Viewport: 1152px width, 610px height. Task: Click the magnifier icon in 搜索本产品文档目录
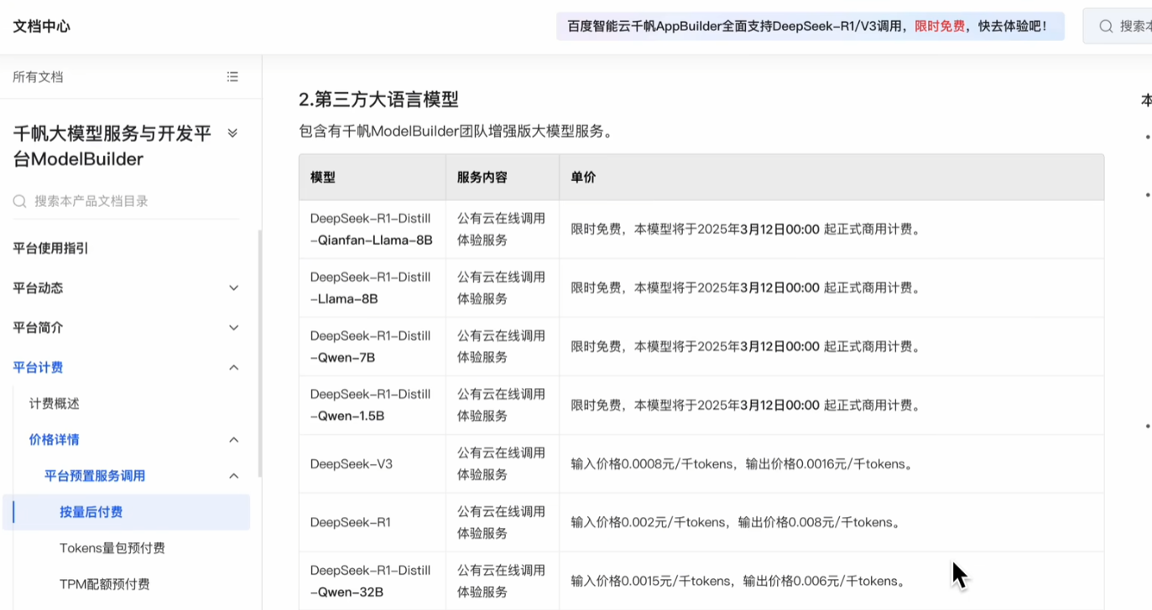point(20,201)
